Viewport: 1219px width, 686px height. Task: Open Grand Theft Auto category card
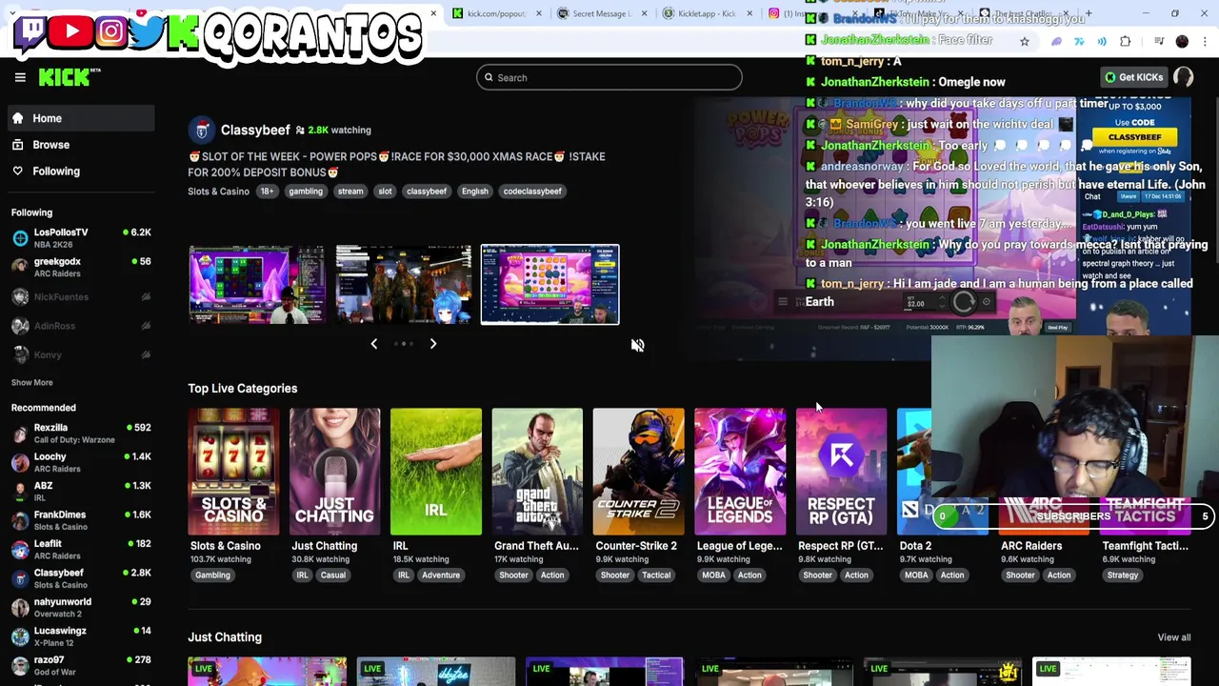coord(537,472)
